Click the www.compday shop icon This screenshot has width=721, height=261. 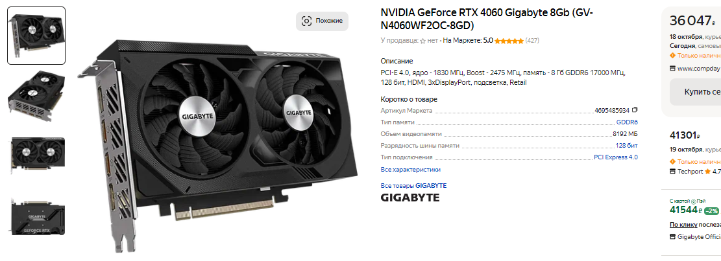tap(673, 69)
